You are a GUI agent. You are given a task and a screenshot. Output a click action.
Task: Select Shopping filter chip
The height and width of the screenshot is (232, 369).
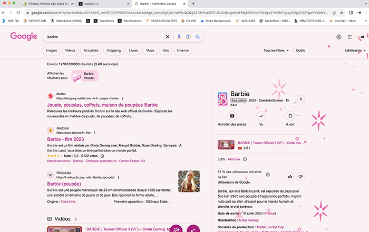[114, 51]
